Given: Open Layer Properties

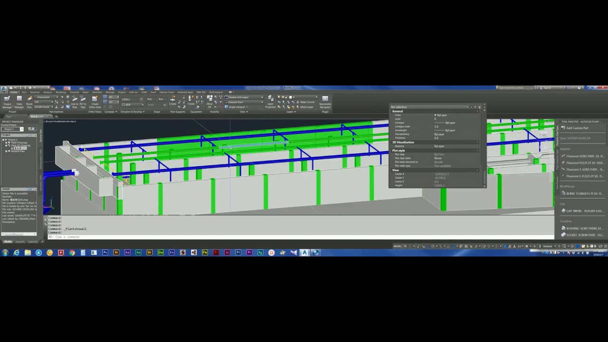Looking at the screenshot, I should 270,102.
